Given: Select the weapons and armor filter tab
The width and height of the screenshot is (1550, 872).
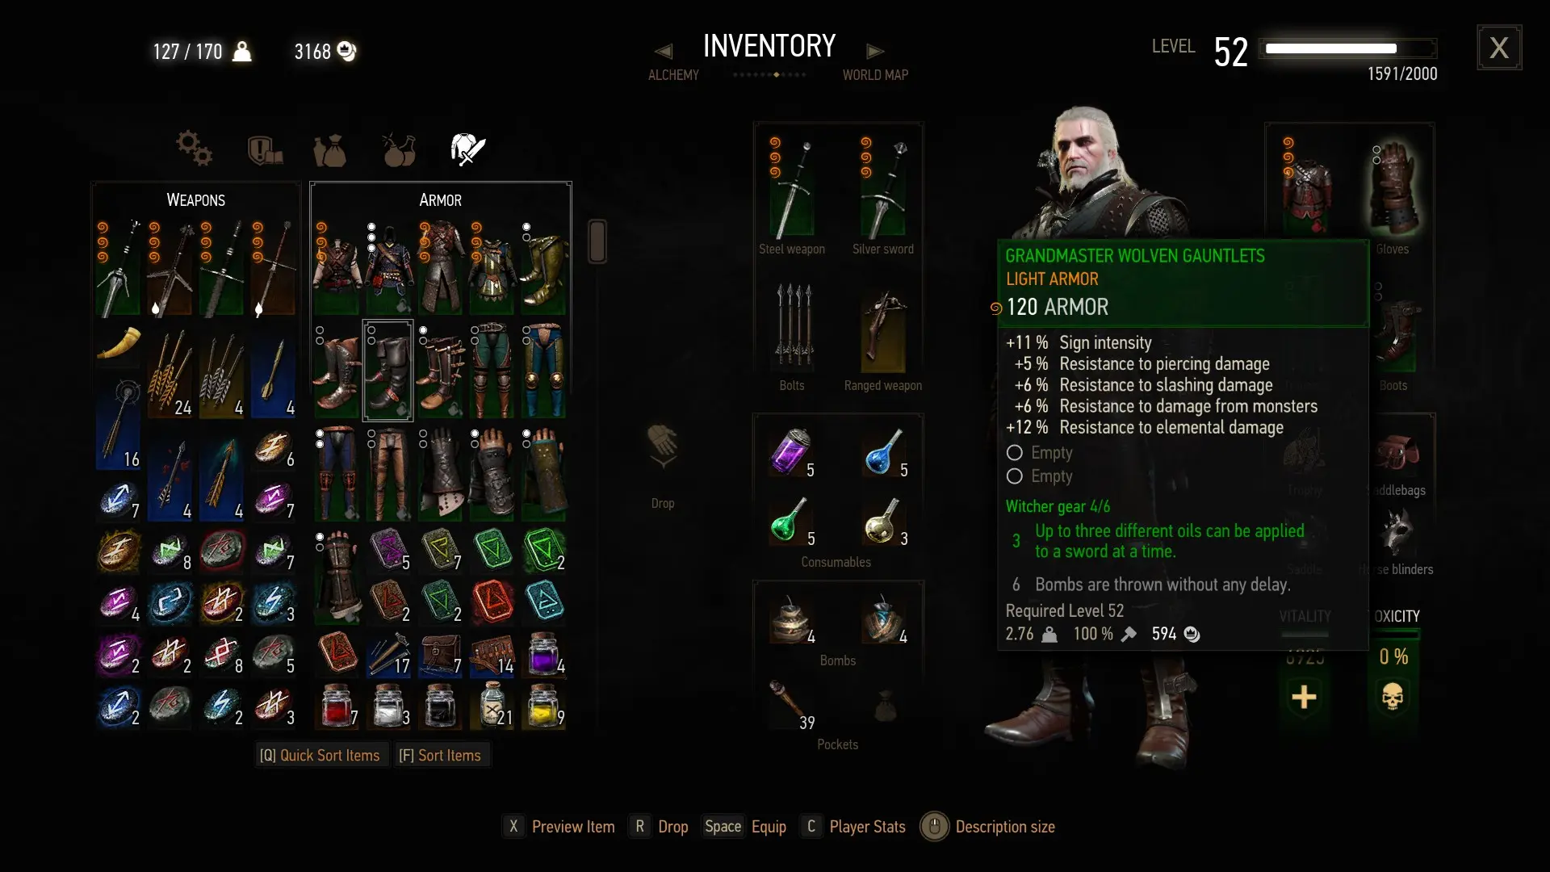Looking at the screenshot, I should tap(467, 149).
